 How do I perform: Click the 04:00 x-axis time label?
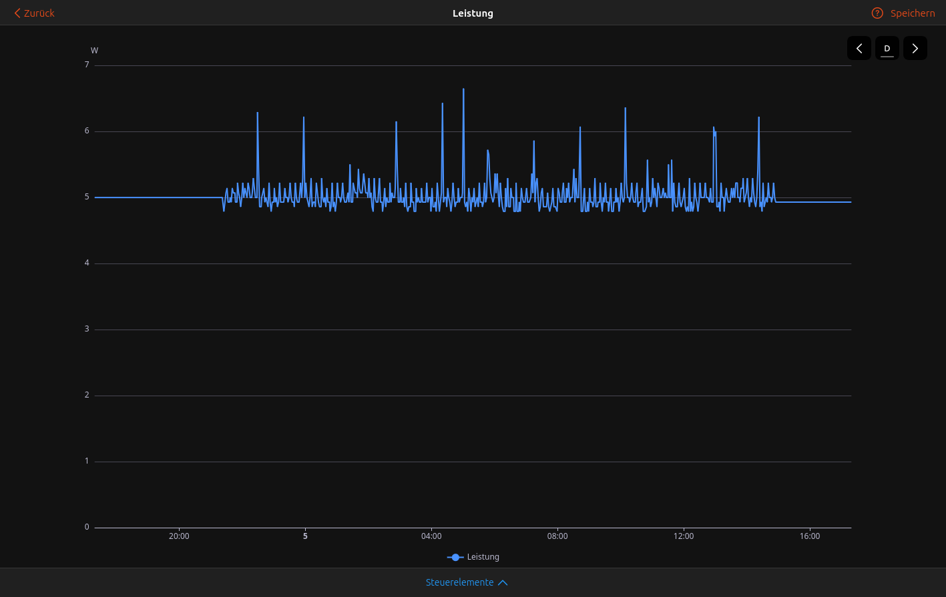pyautogui.click(x=431, y=536)
